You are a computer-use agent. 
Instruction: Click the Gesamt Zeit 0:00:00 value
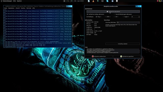click(x=96, y=22)
